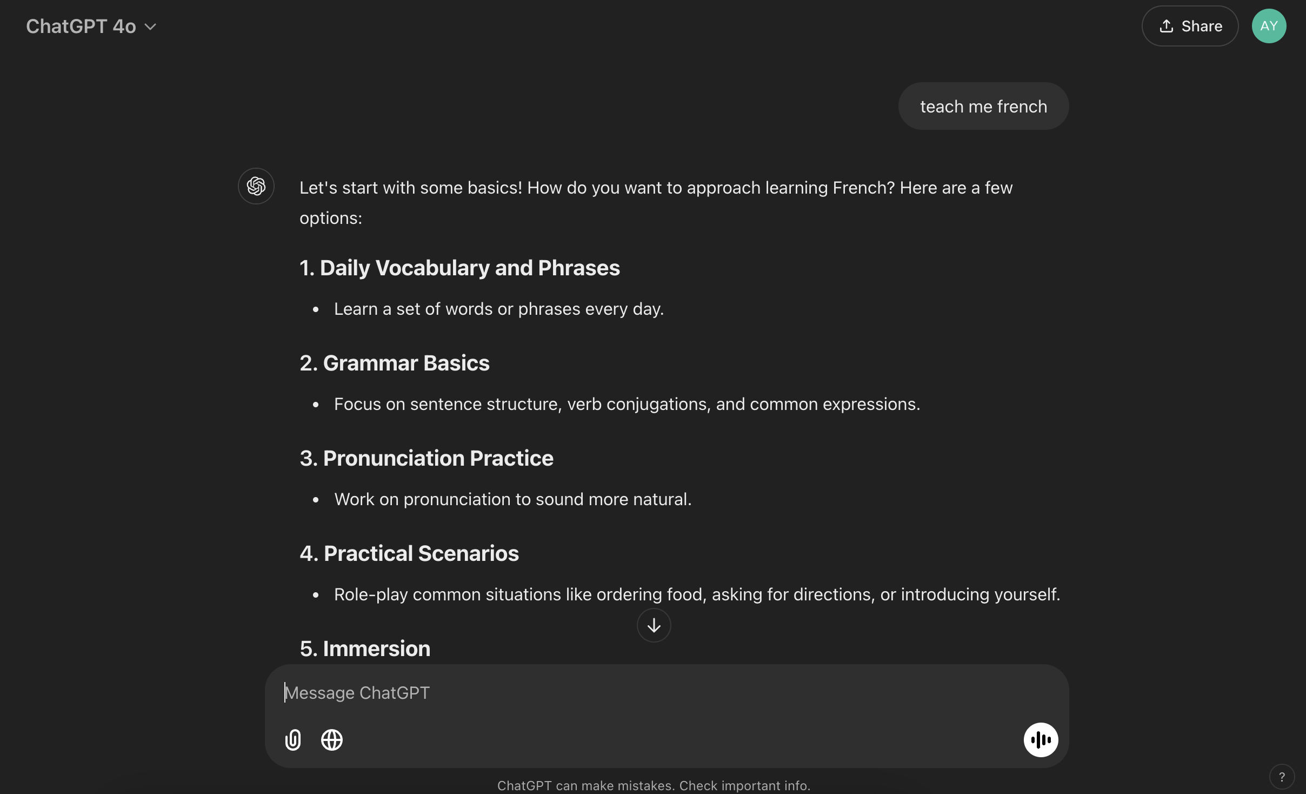Expand the chevron next to ChatGPT 4o
Viewport: 1306px width, 794px height.
(x=151, y=27)
